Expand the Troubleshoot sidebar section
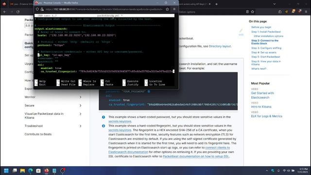This screenshot has width=311, height=175. pos(80,126)
